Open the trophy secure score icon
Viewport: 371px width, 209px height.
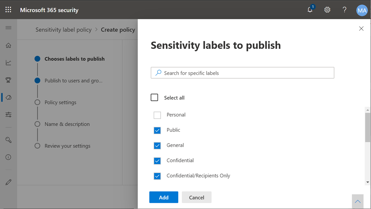tap(8, 80)
